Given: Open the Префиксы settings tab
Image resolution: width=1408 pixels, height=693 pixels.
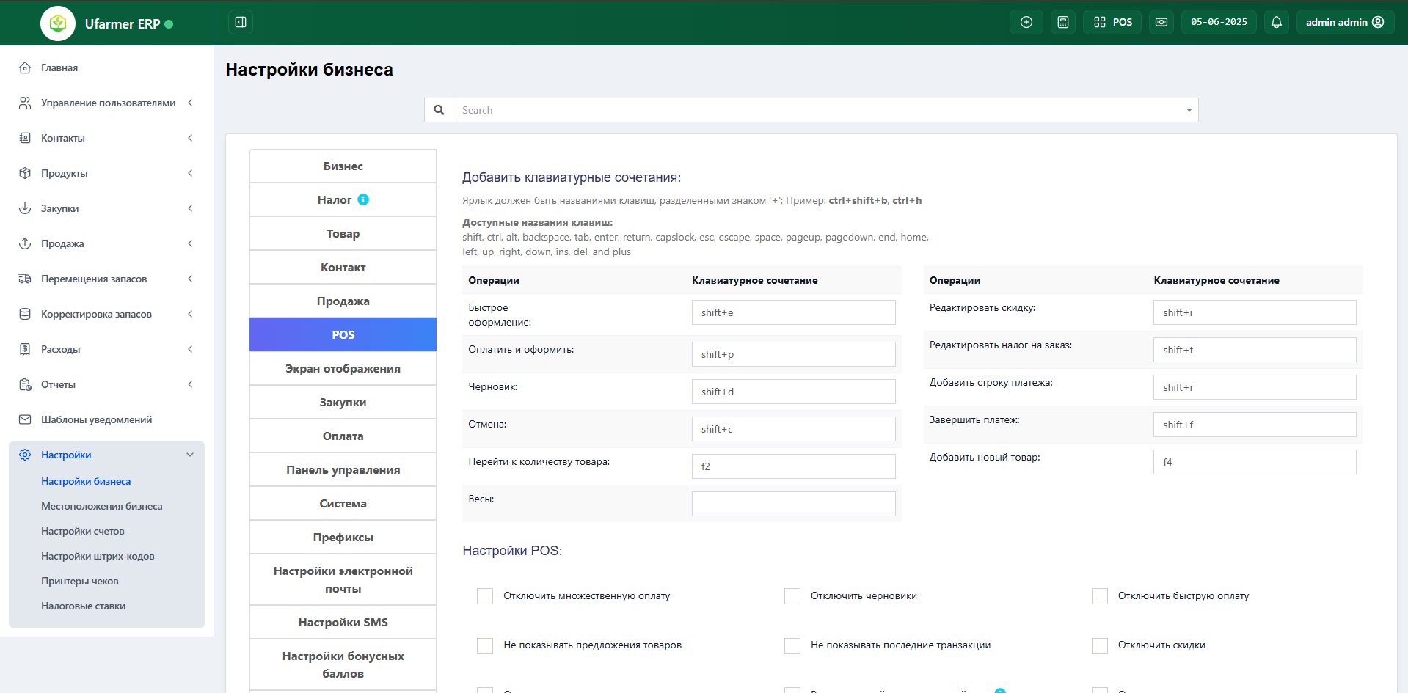Looking at the screenshot, I should (343, 537).
